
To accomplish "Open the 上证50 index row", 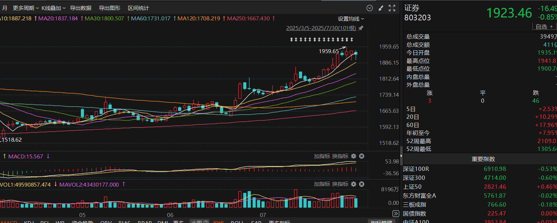I will tap(480, 187).
